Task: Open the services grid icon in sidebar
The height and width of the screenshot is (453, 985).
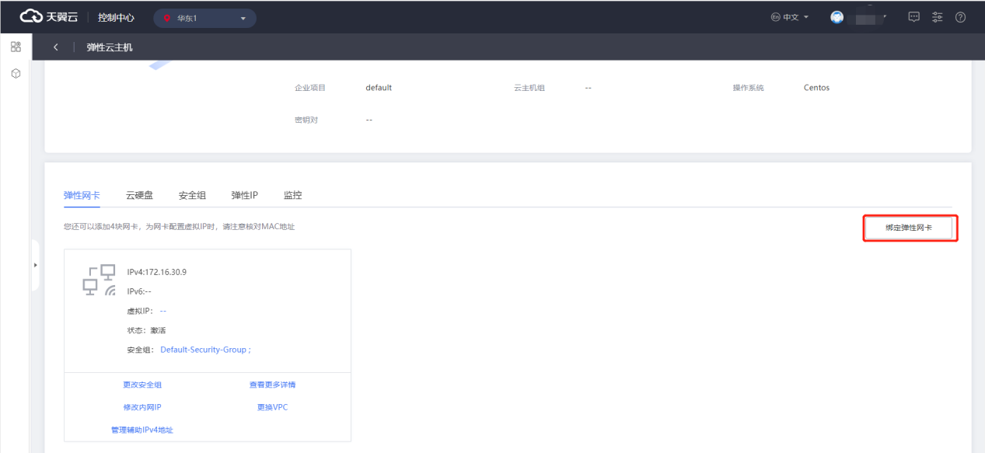Action: (16, 47)
